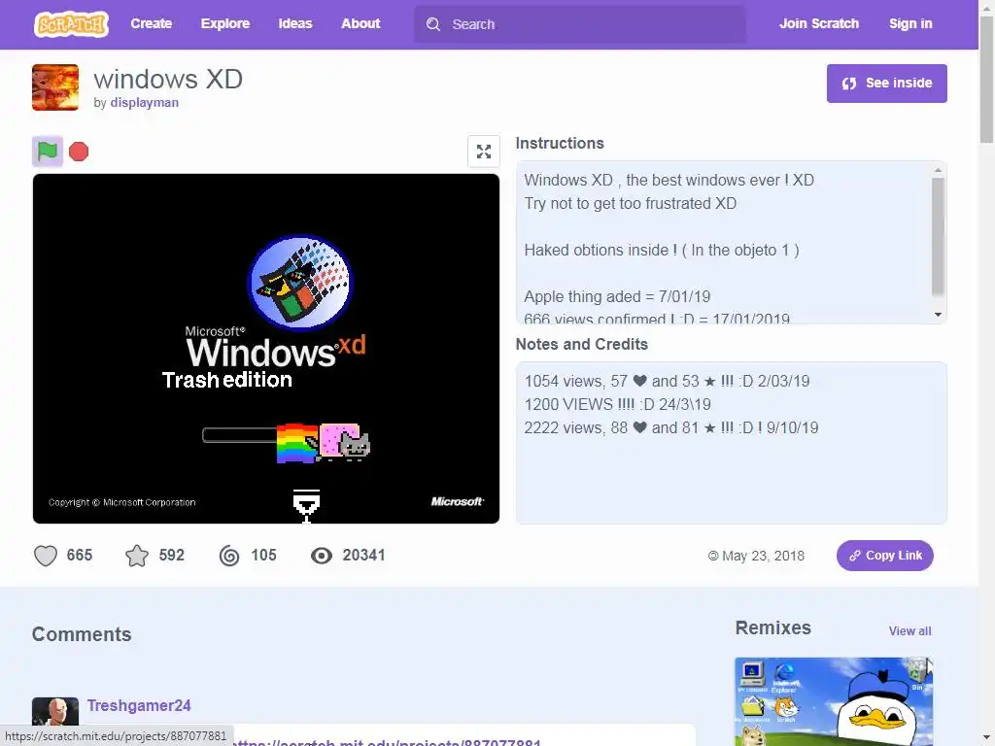Click the remixes spiral icon
995x746 pixels.
coord(229,556)
